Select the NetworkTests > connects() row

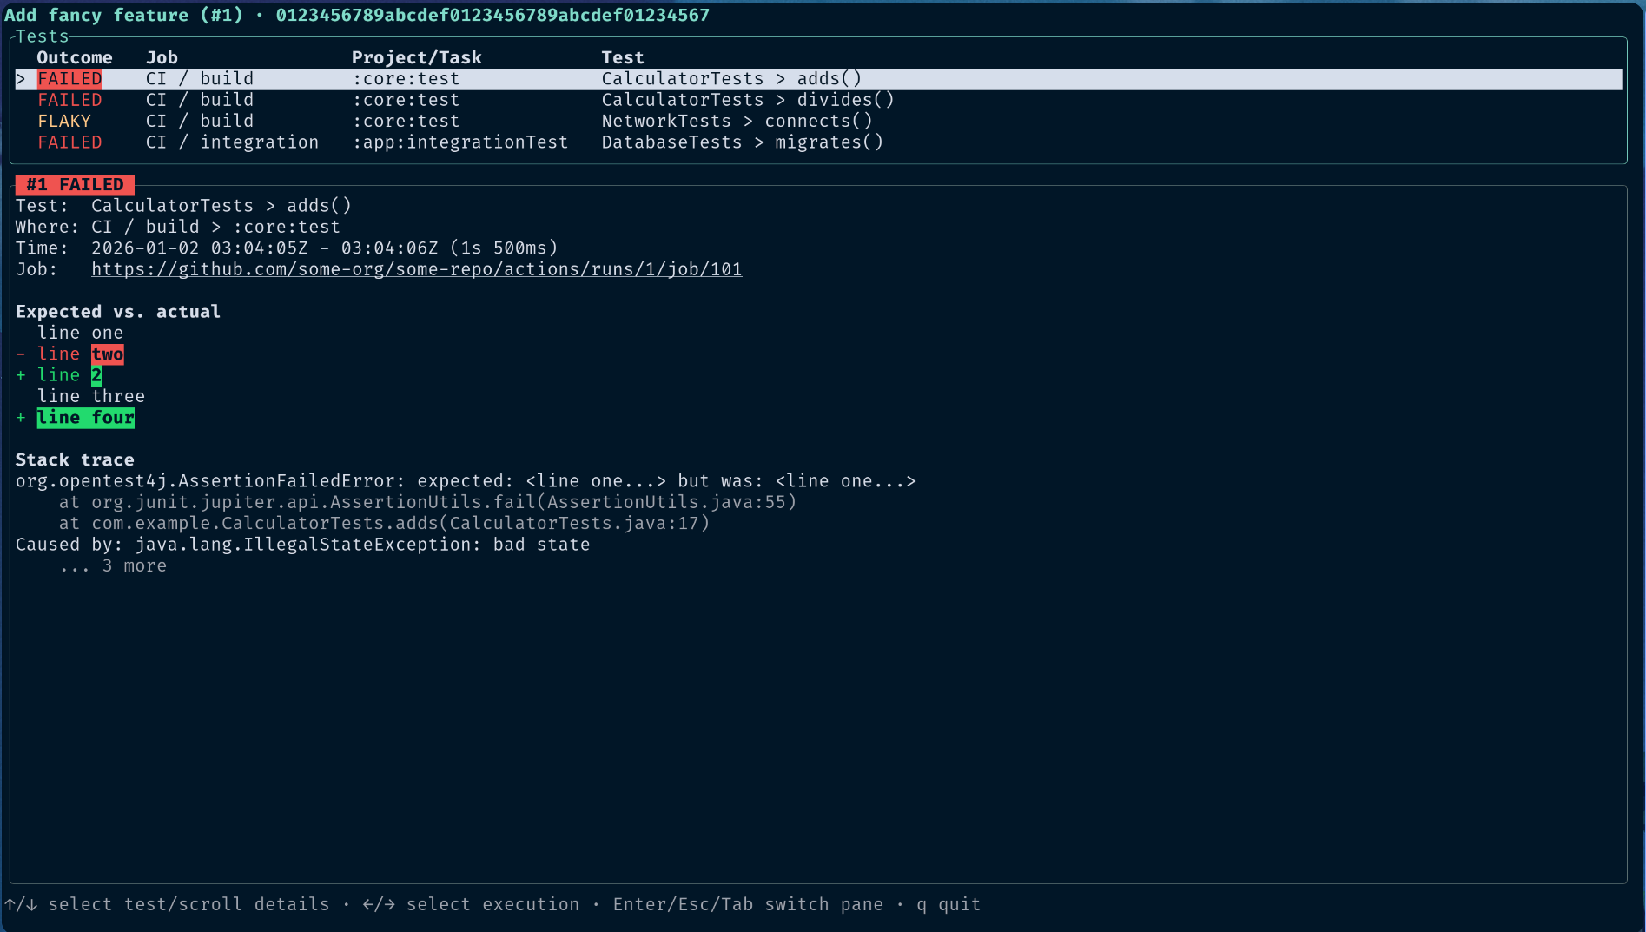[818, 122]
